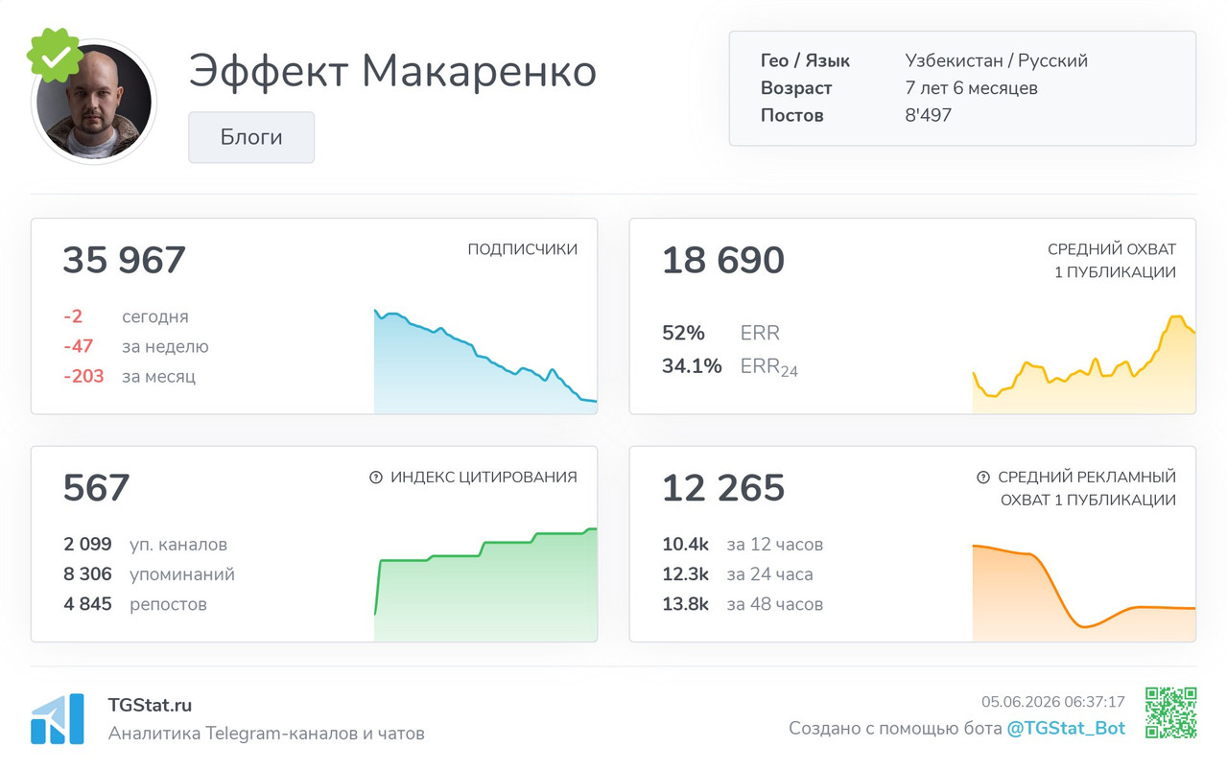The width and height of the screenshot is (1227, 770).
Task: Click the posts count 8'497
Action: pyautogui.click(x=928, y=115)
